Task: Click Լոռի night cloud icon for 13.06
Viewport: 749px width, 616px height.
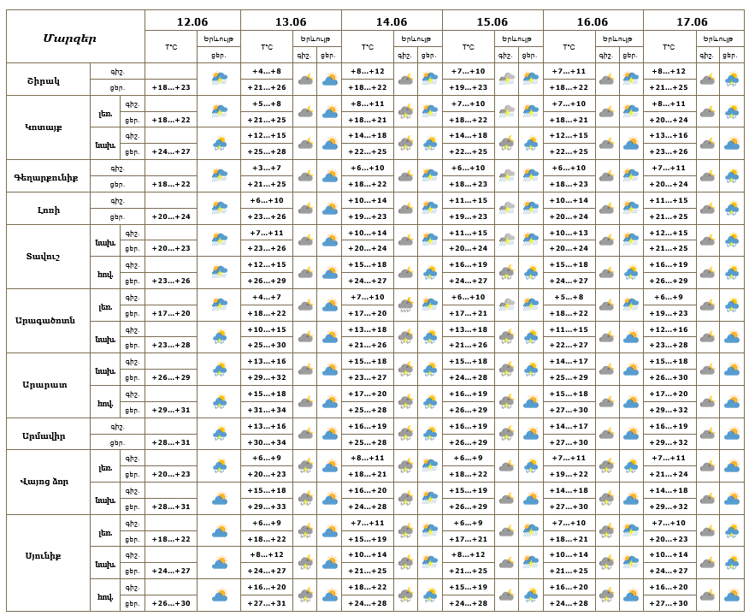Action: click(x=305, y=209)
